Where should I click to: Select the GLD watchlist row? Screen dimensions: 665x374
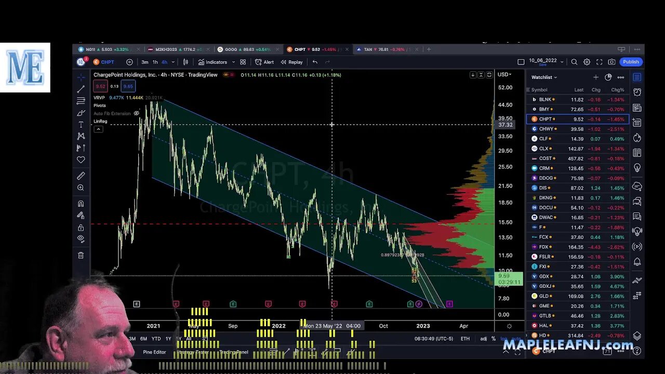tap(578, 296)
